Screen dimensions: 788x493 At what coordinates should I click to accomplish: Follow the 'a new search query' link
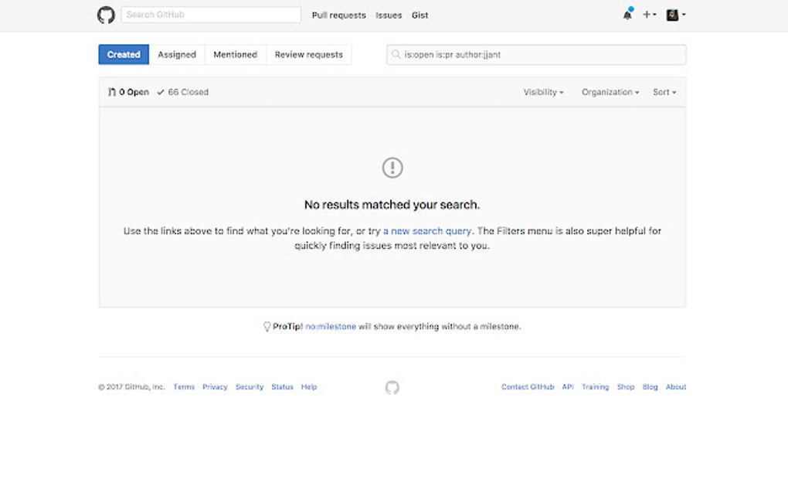pos(427,231)
